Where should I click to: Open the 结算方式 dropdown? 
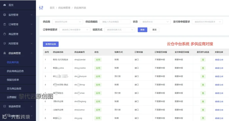click(120, 30)
